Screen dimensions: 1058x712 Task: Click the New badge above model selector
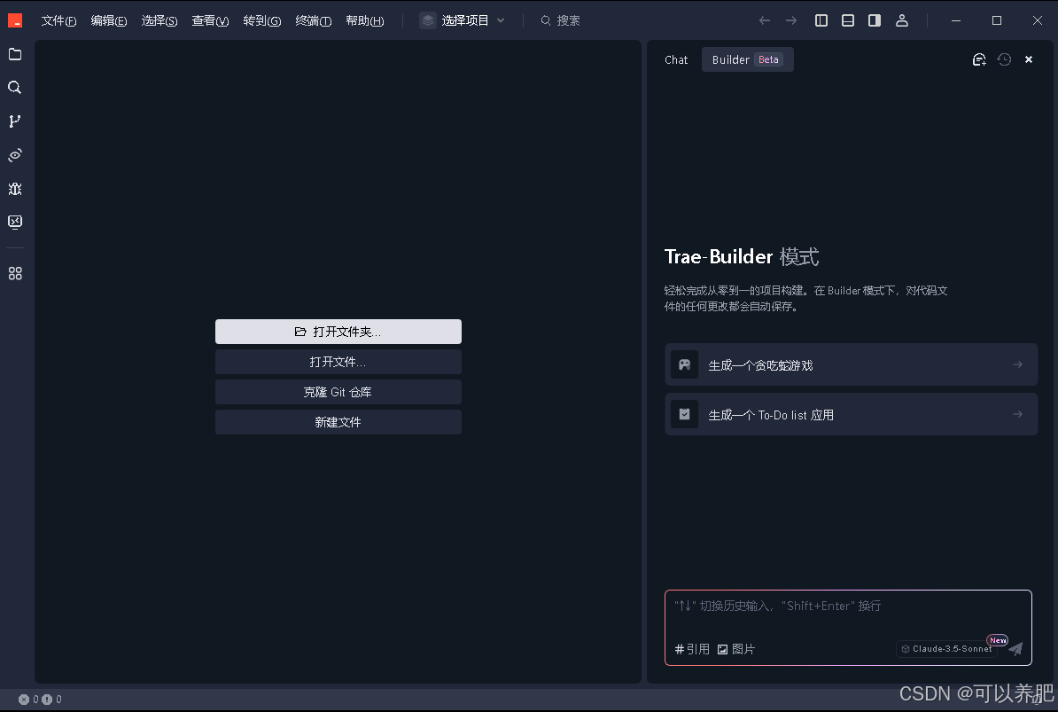[x=997, y=640]
